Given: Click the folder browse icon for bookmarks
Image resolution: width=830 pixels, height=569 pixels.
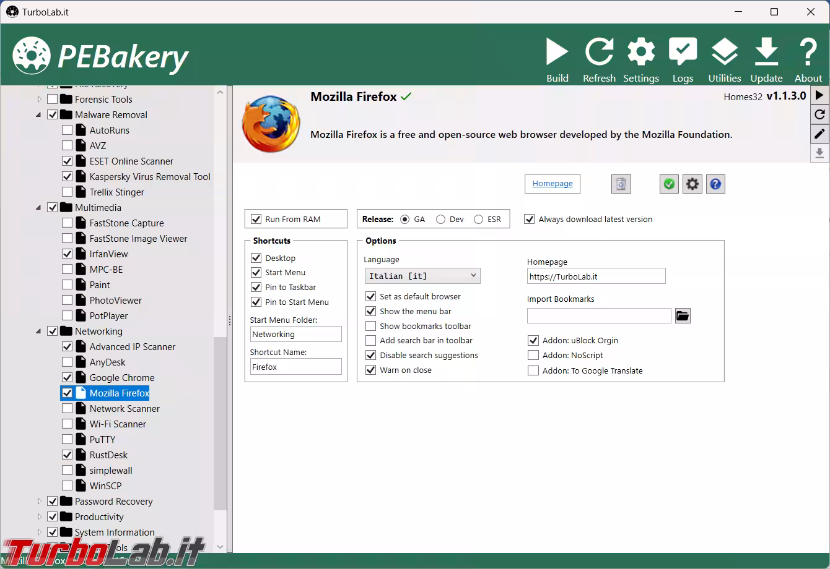Looking at the screenshot, I should point(683,316).
